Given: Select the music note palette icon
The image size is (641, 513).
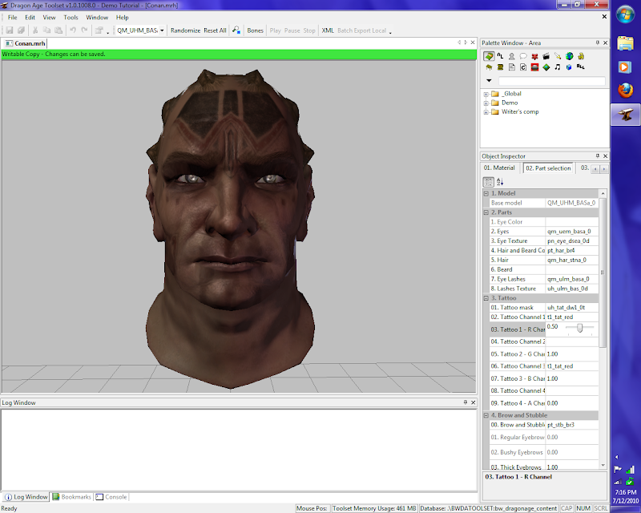Looking at the screenshot, I should click(557, 67).
